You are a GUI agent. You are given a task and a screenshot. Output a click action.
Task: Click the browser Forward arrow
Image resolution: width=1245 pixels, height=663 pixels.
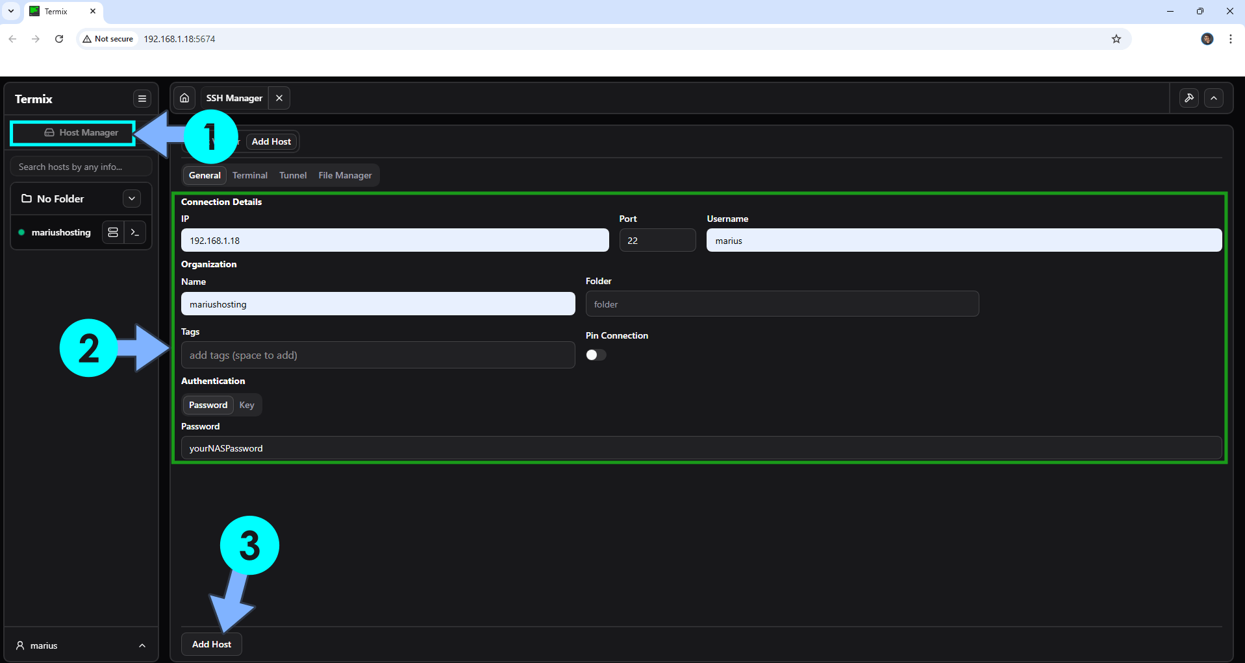(36, 39)
